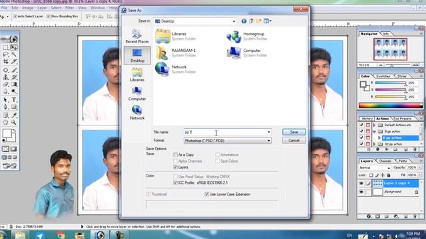Open Telegram from the taskbar
The height and width of the screenshot is (239, 426).
tap(40, 235)
